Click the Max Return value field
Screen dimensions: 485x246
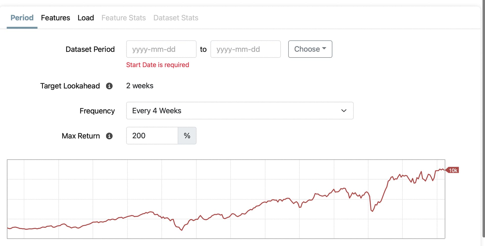pyautogui.click(x=152, y=136)
